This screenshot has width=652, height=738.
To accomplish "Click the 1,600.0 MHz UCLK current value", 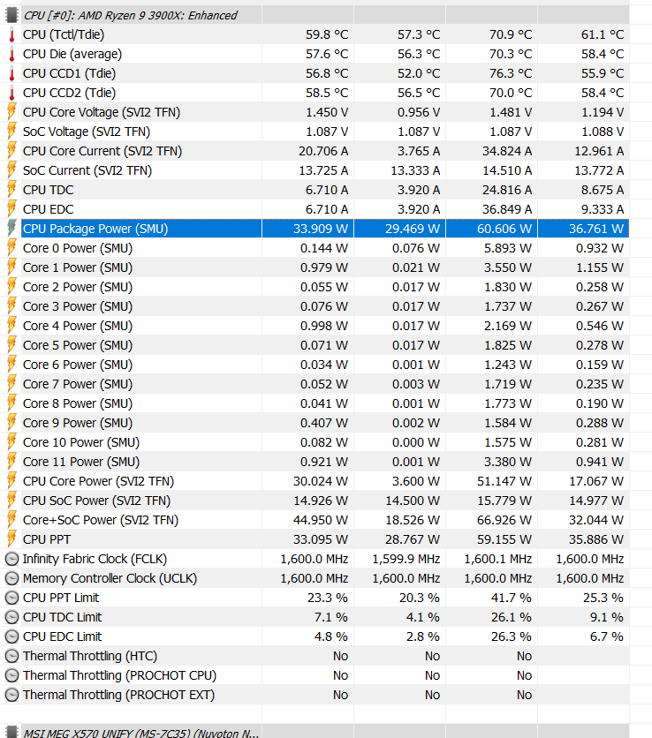I will tap(315, 578).
